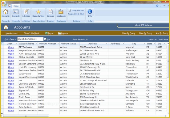Click the address '49 Roche Way'
The height and width of the screenshot is (118, 170).
[94, 91]
